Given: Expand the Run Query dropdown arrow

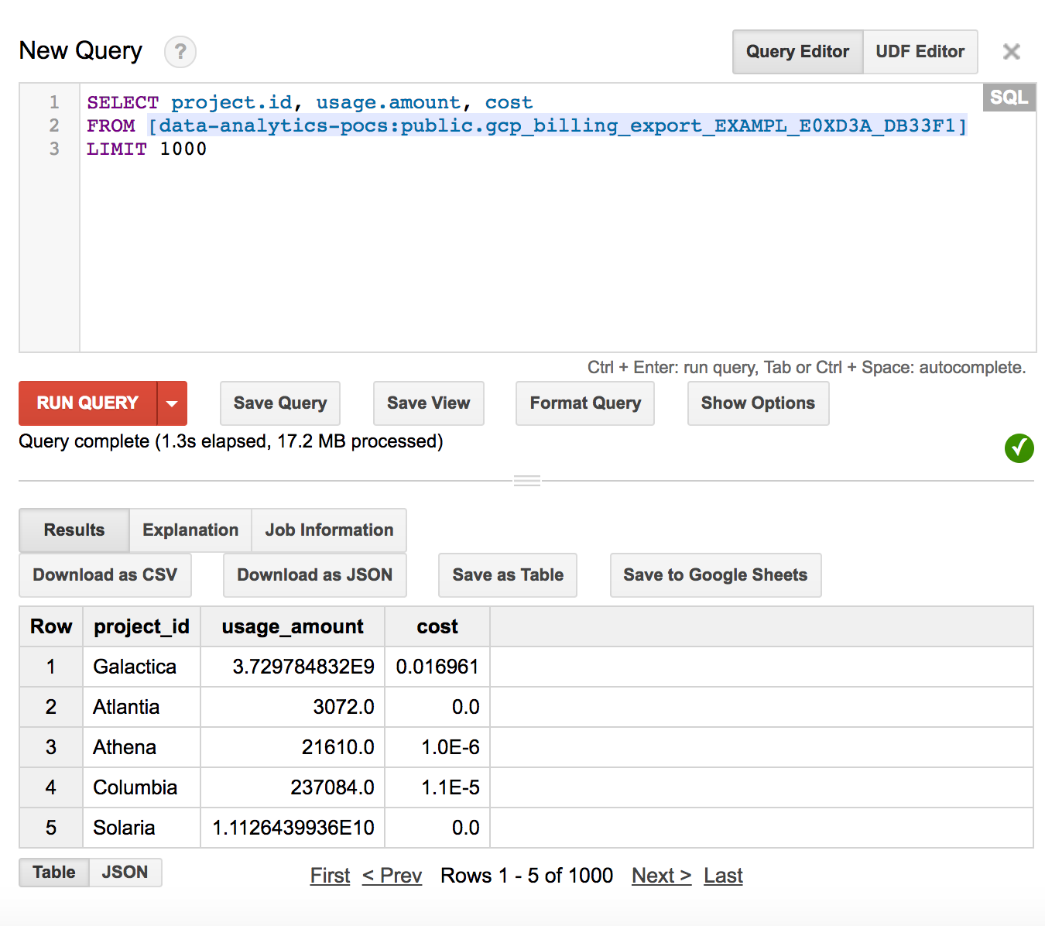Looking at the screenshot, I should [x=172, y=403].
